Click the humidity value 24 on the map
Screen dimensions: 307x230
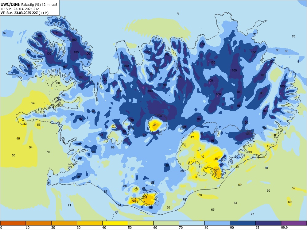(x=134, y=201)
